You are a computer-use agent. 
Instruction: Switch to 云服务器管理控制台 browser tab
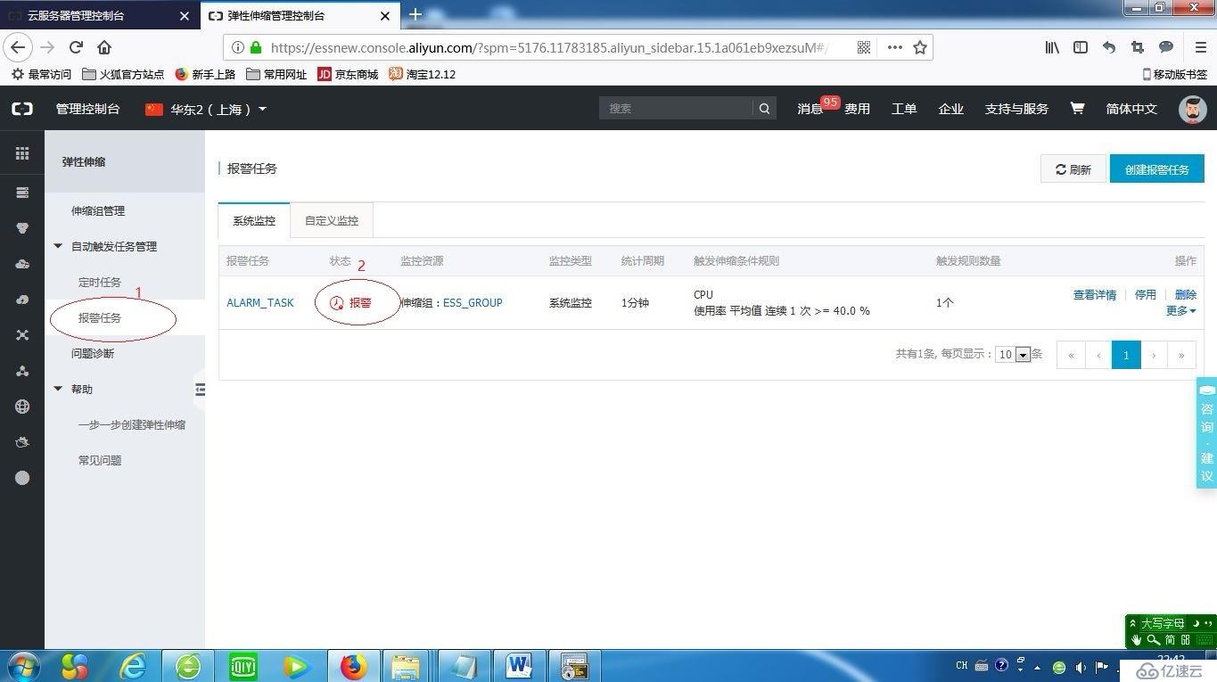(98, 15)
